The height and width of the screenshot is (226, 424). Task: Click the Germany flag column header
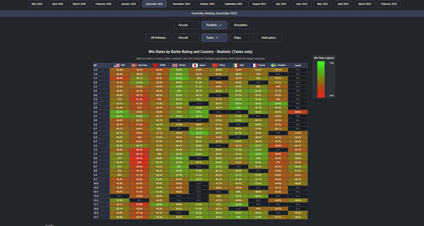139,65
